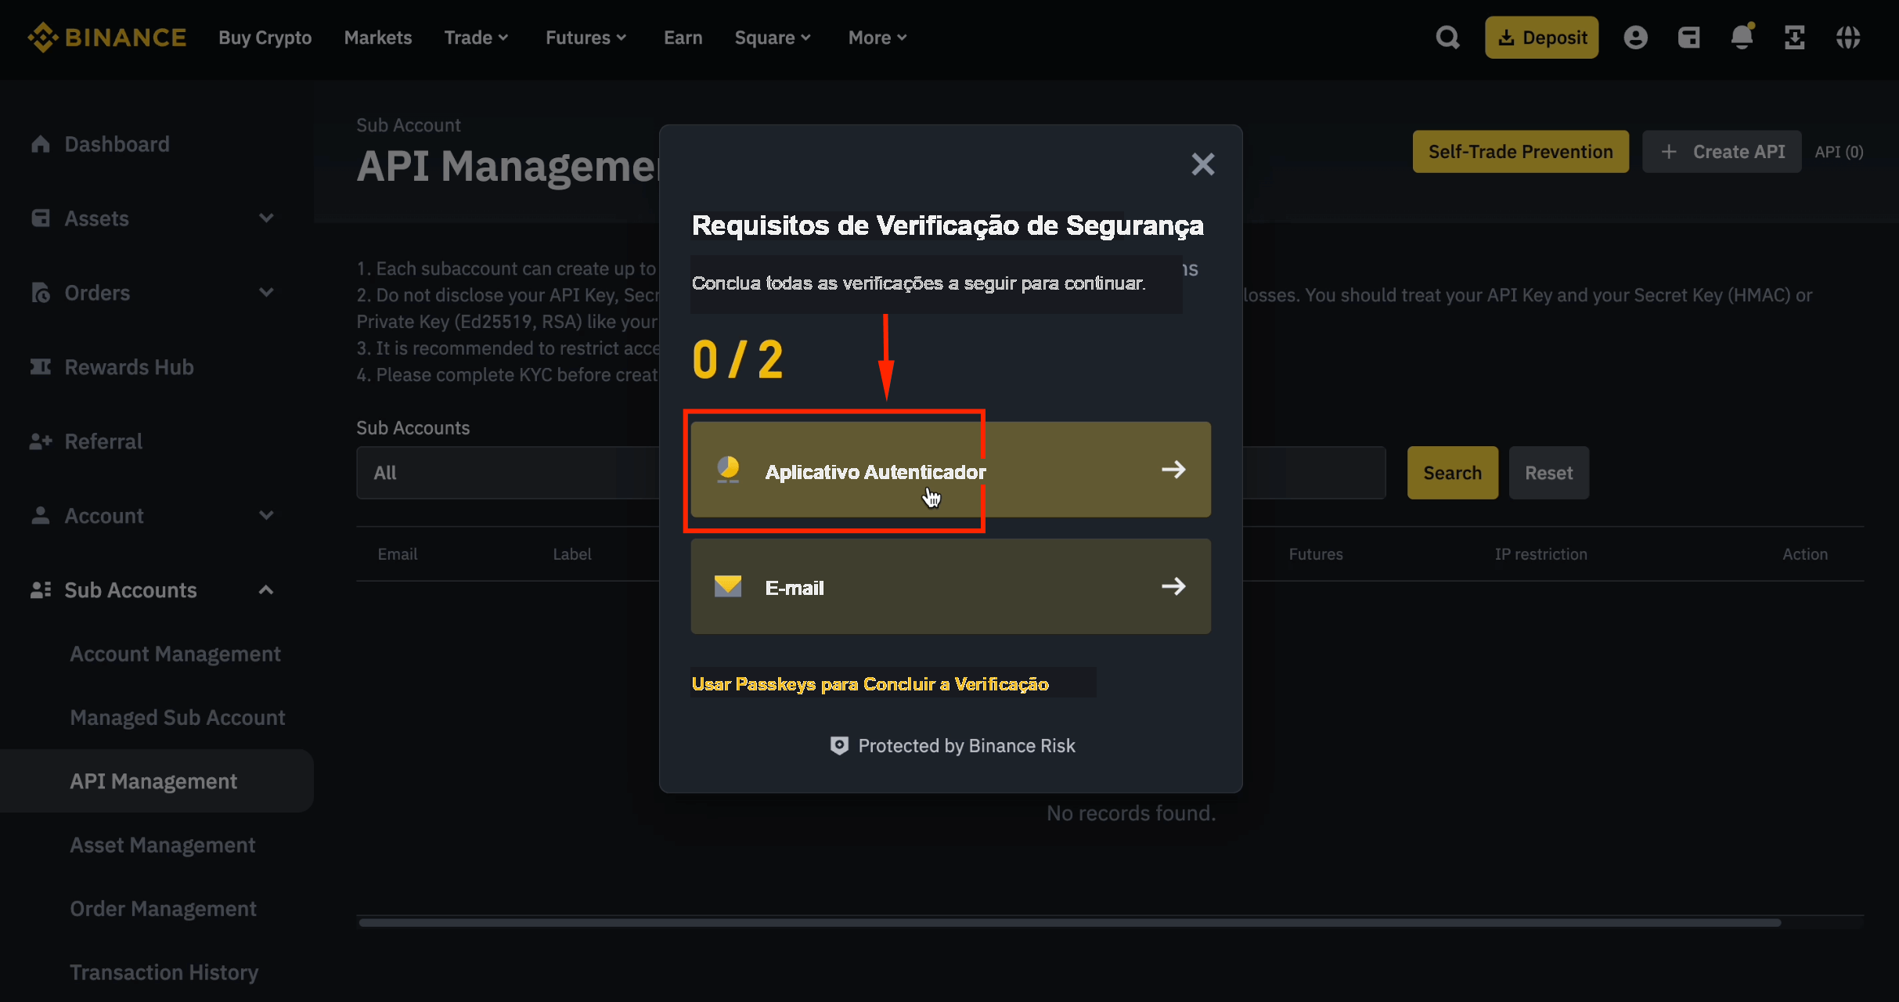Click the Label column header
Screen dimensions: 1899x1002
pos(571,554)
